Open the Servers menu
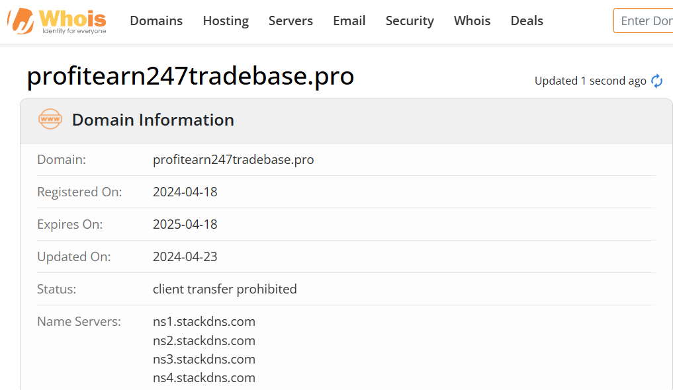 (x=291, y=20)
